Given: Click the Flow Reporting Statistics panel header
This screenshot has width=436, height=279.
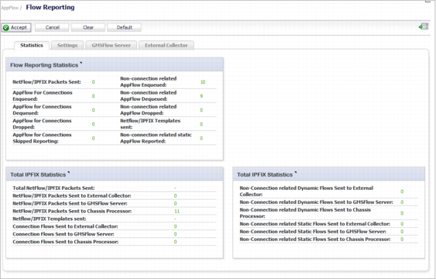Looking at the screenshot, I should (115, 65).
